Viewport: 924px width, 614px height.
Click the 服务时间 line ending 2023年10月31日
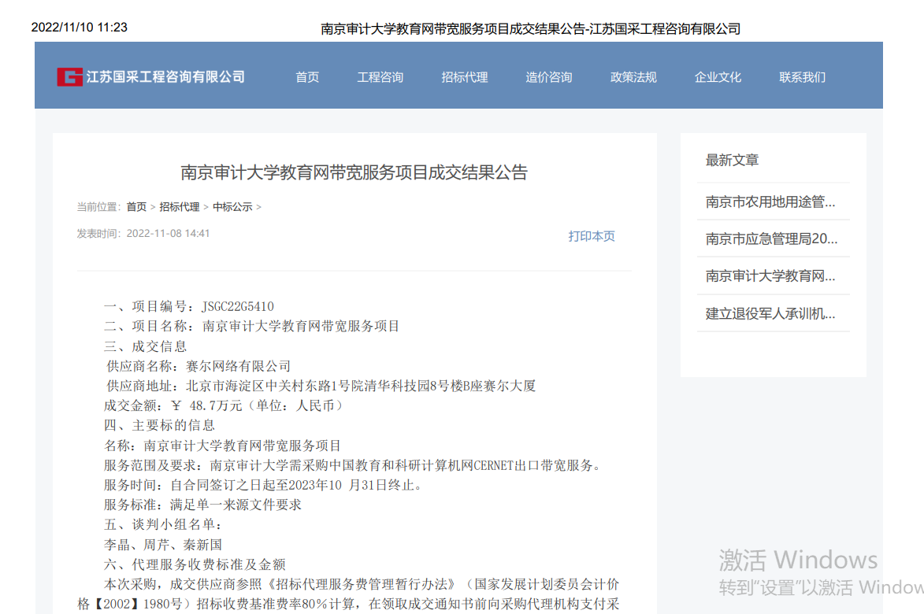click(264, 486)
